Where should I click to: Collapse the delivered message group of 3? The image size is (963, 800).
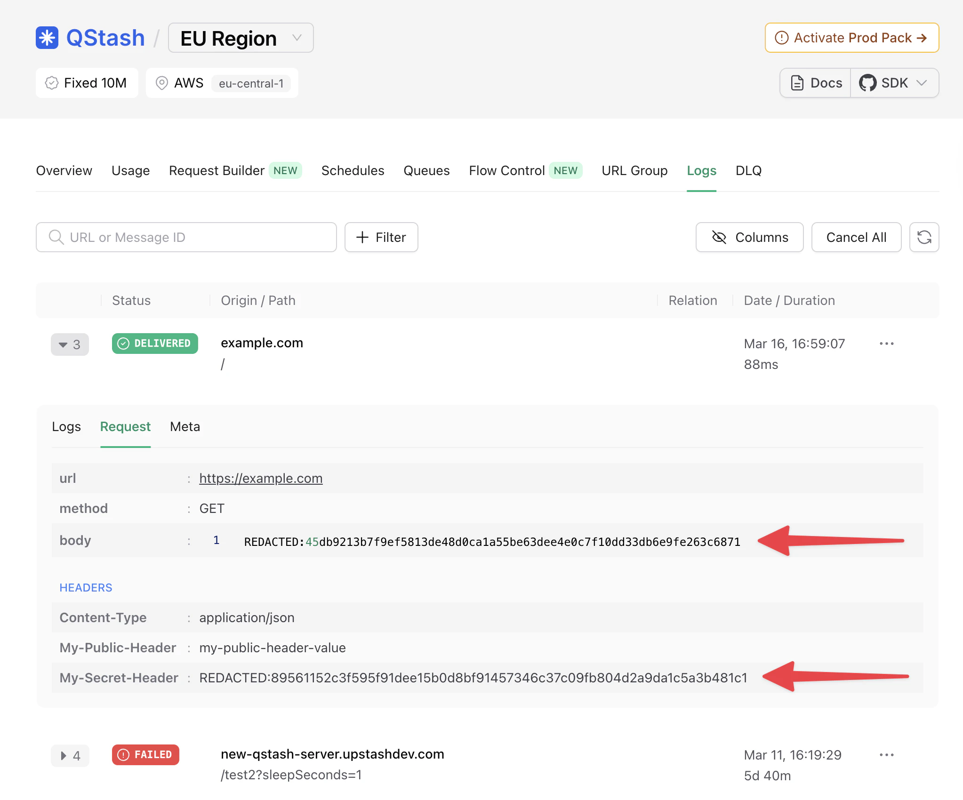coord(70,344)
